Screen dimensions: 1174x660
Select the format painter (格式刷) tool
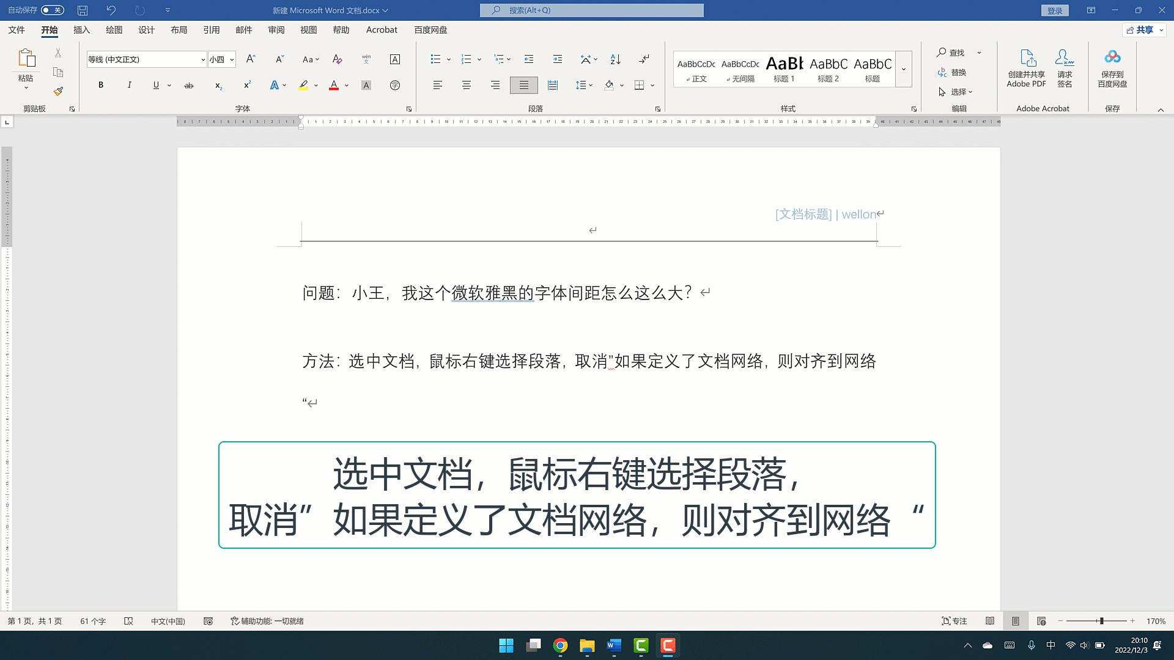(x=58, y=90)
